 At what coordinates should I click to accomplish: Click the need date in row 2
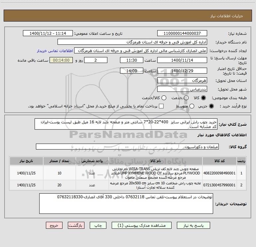pyautogui.click(x=26, y=185)
